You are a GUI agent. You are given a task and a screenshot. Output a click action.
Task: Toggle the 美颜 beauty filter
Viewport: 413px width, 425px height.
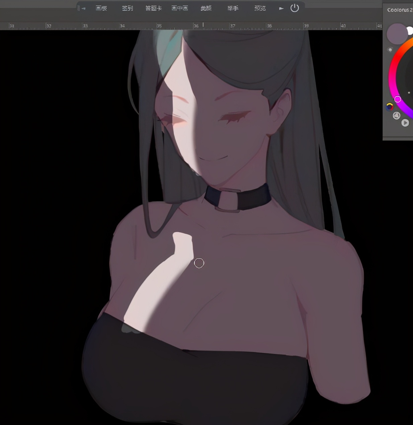tap(206, 8)
